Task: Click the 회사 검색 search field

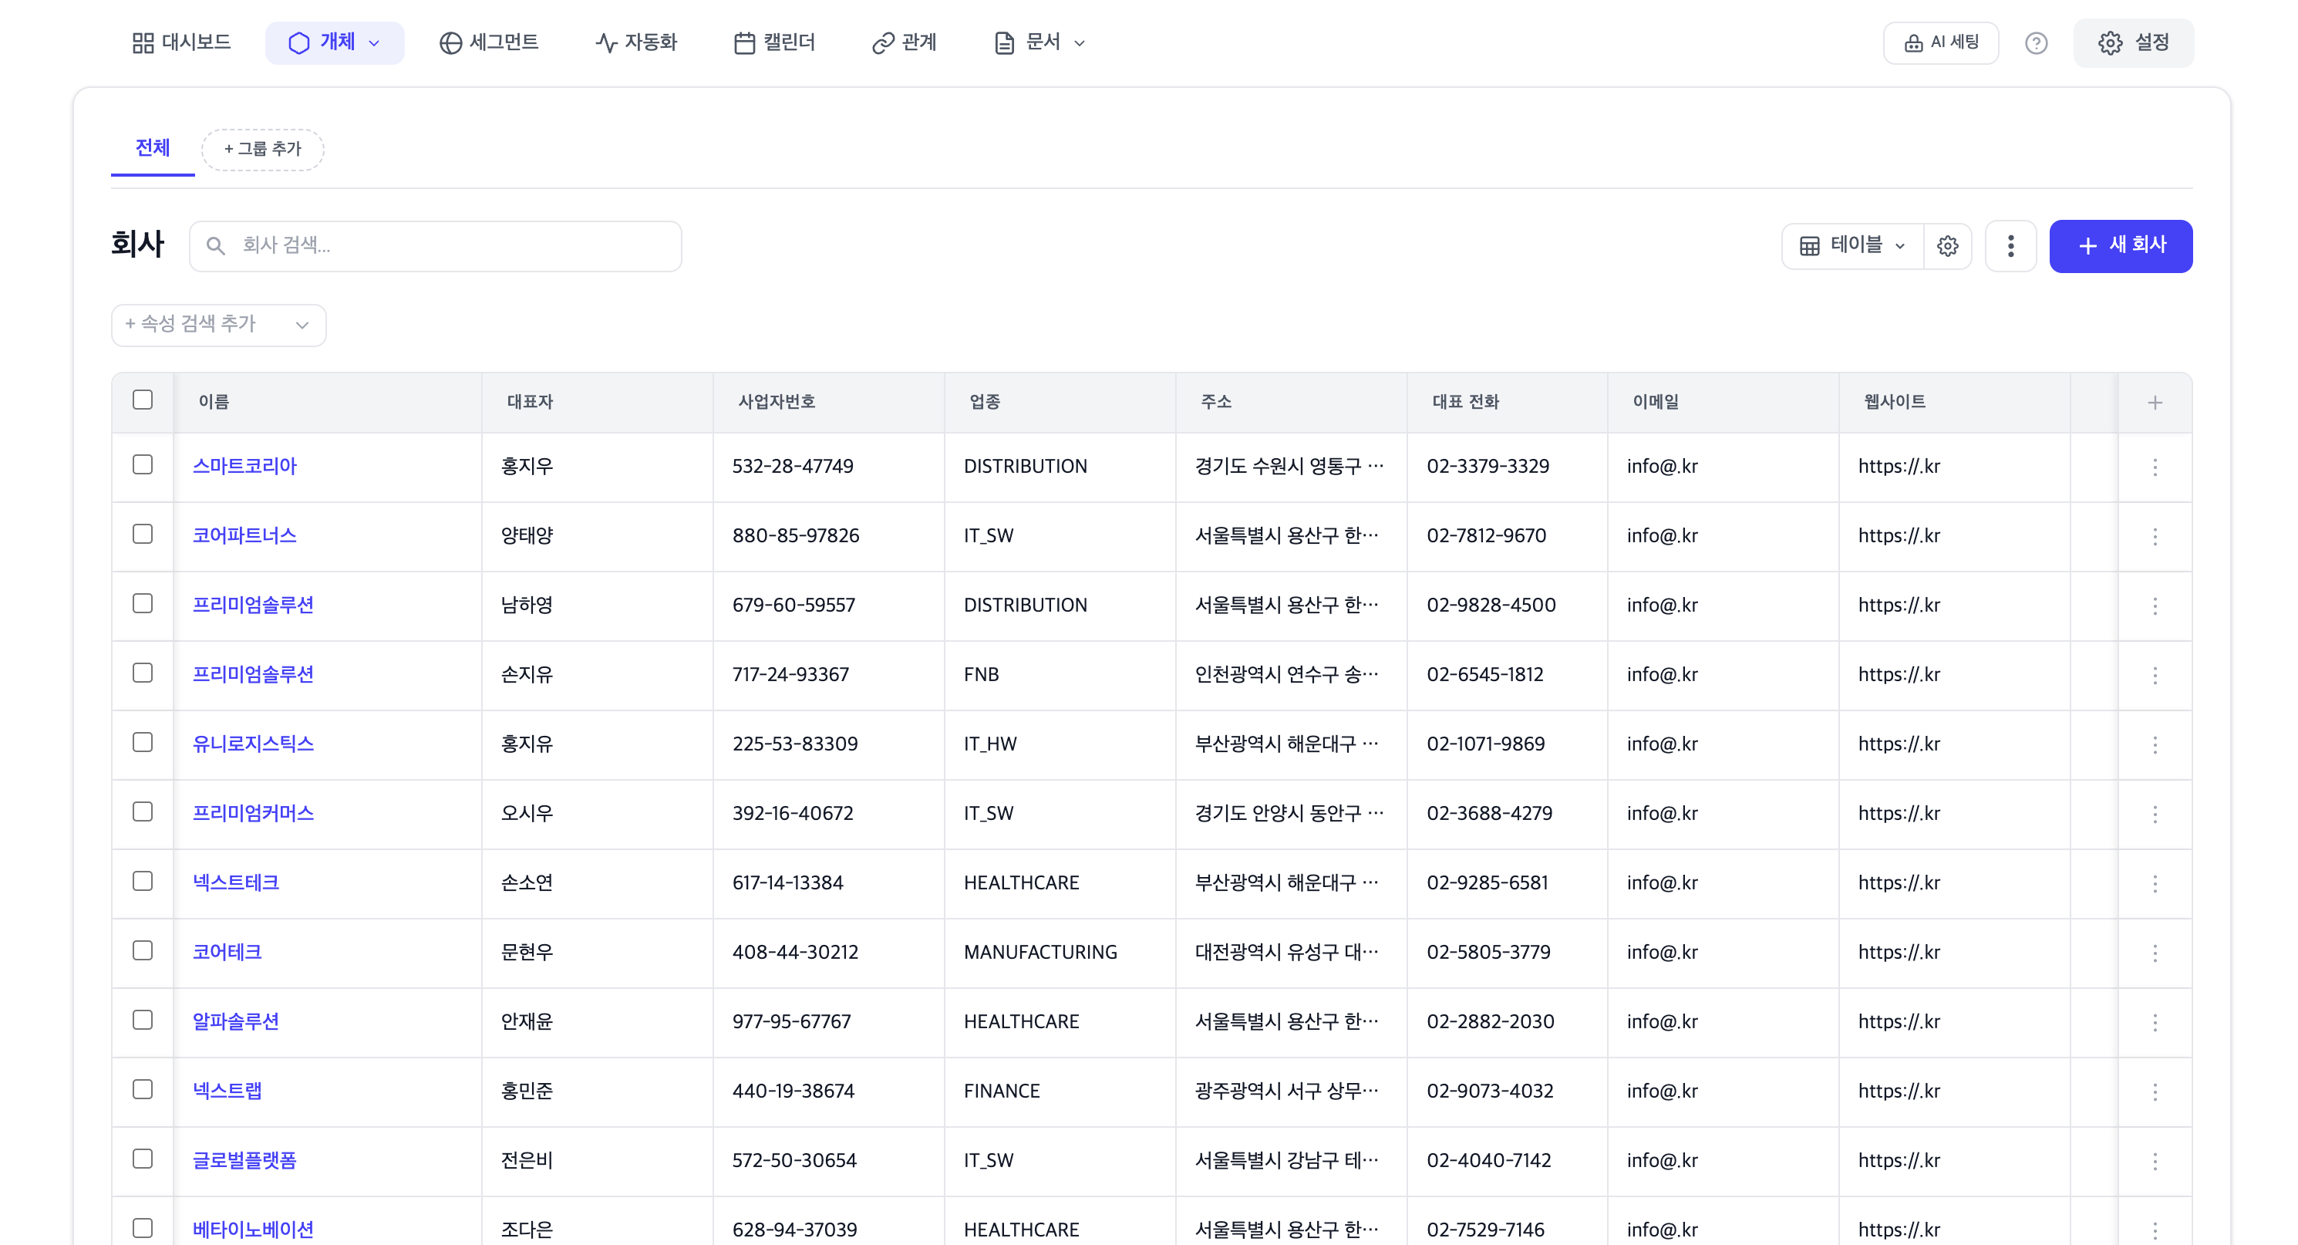Action: 436,245
